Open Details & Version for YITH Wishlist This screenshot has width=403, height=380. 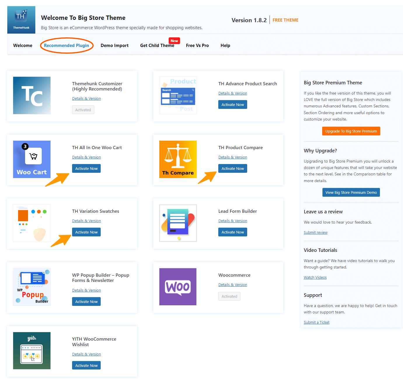coord(86,354)
